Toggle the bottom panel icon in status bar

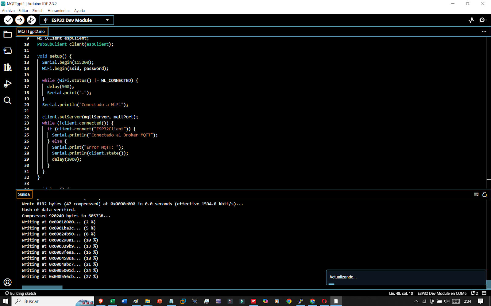[x=484, y=293]
